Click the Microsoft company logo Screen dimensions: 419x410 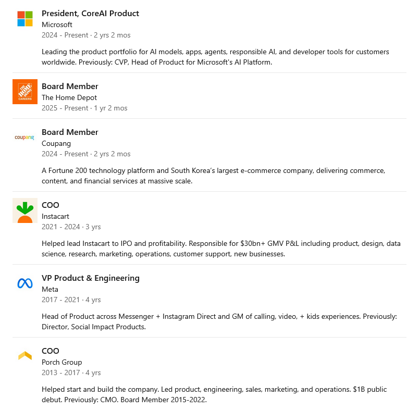pyautogui.click(x=25, y=19)
